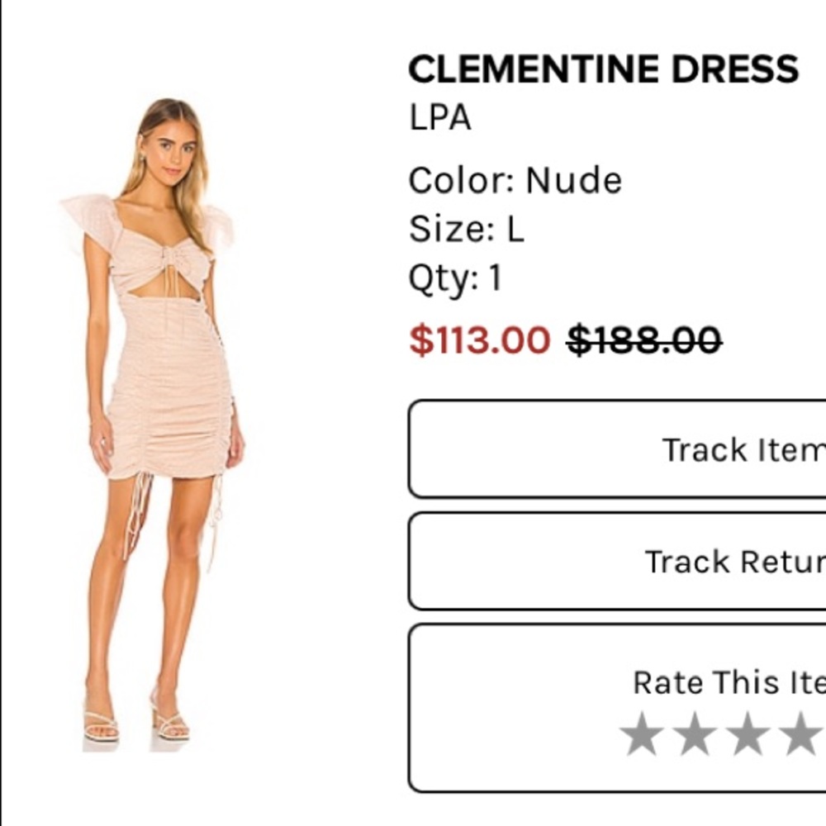The height and width of the screenshot is (826, 826).
Task: Open the CLEMENTINE DRESS product title
Action: (603, 68)
